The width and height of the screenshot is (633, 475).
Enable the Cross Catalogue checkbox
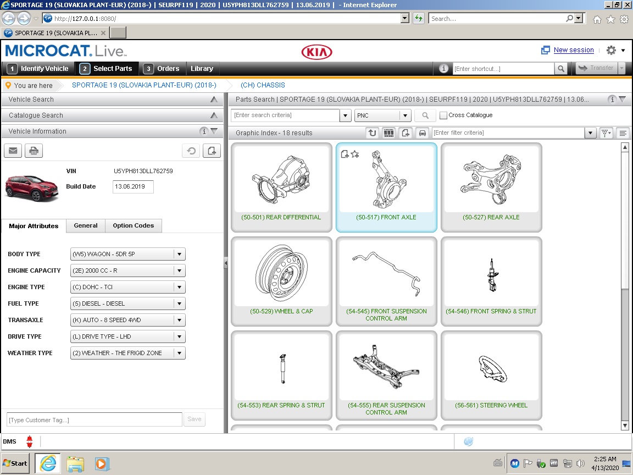pos(443,115)
